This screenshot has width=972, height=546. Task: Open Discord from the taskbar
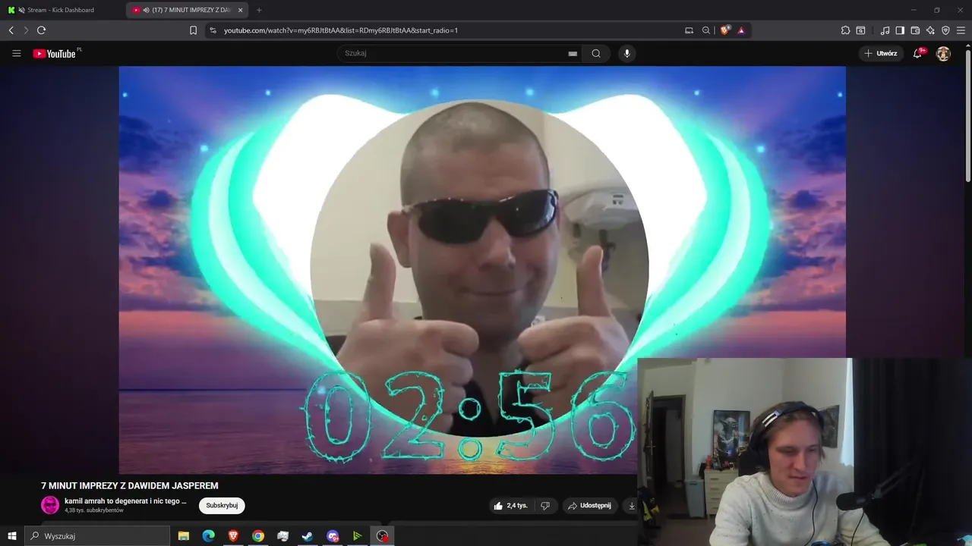pos(333,536)
